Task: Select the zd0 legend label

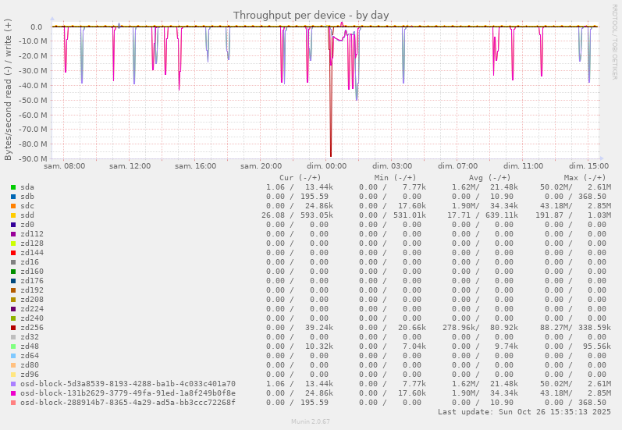Action: (x=27, y=225)
